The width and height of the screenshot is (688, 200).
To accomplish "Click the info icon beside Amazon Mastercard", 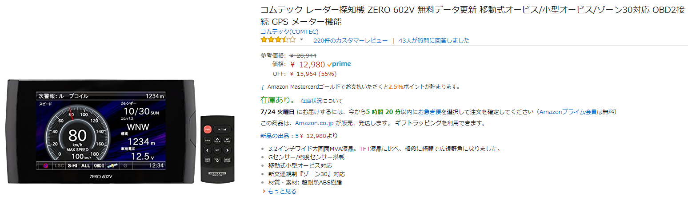I will (262, 87).
